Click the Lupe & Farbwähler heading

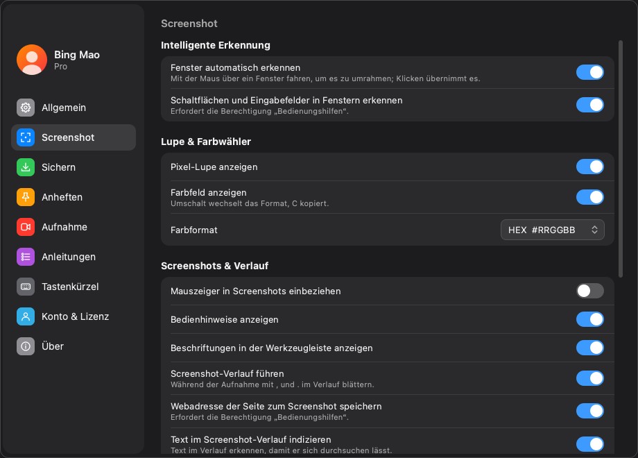coord(206,142)
